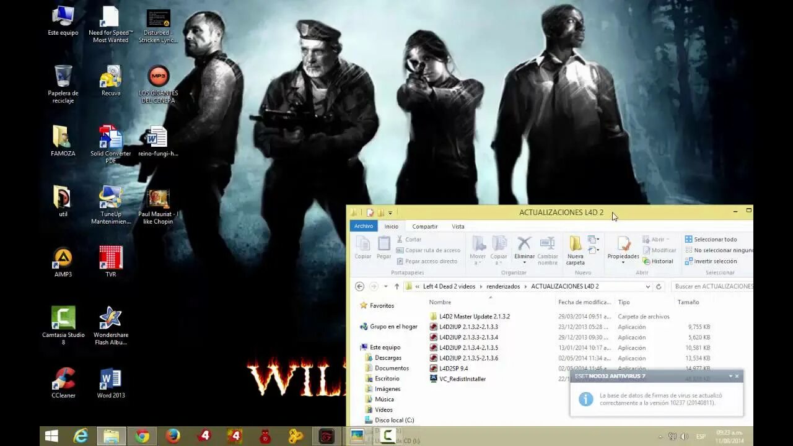
Task: Sort by Tamaño column header
Action: [688, 302]
